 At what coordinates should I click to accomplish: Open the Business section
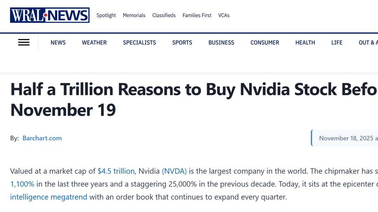point(221,43)
